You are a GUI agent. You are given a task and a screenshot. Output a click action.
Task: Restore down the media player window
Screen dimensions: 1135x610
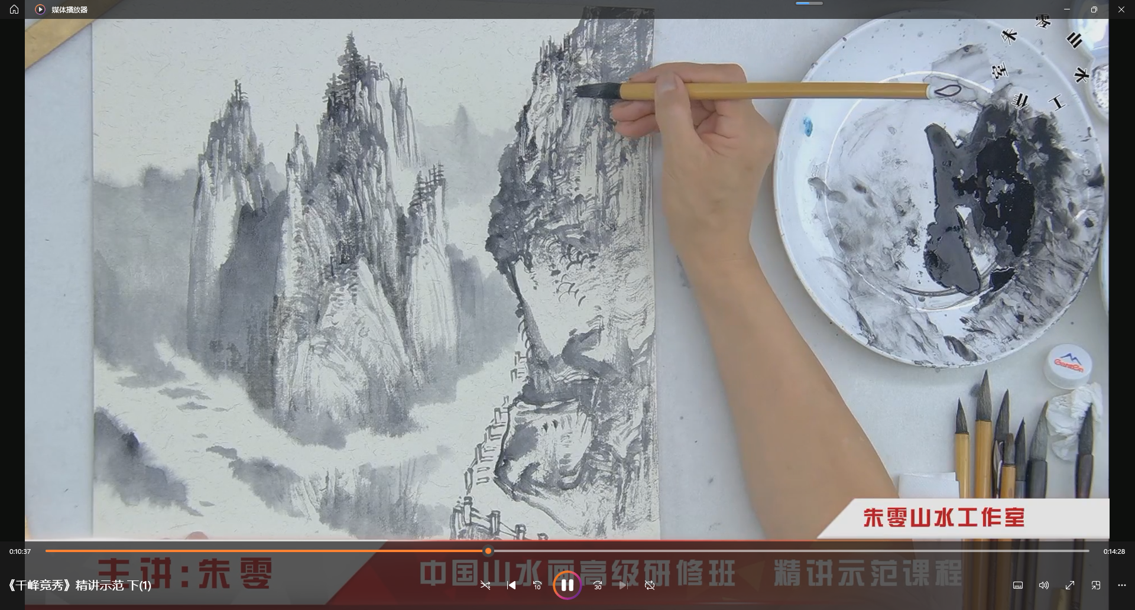pos(1094,9)
